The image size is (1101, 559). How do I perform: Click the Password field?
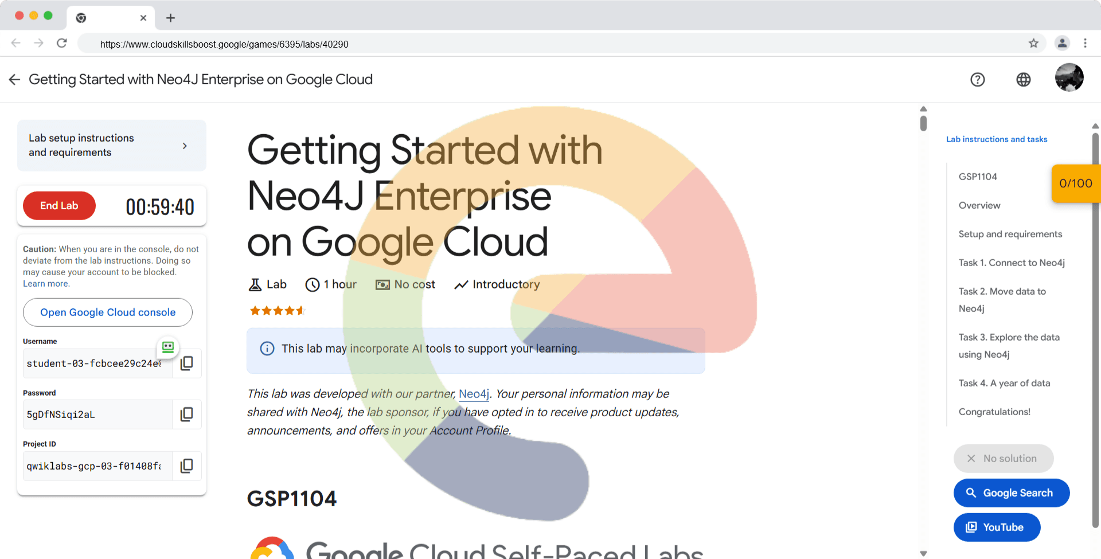[x=97, y=415]
